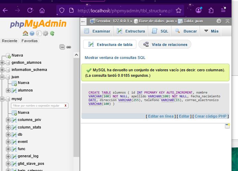Reload navigation panel with green refresh icon
The width and height of the screenshot is (238, 171).
point(52,33)
